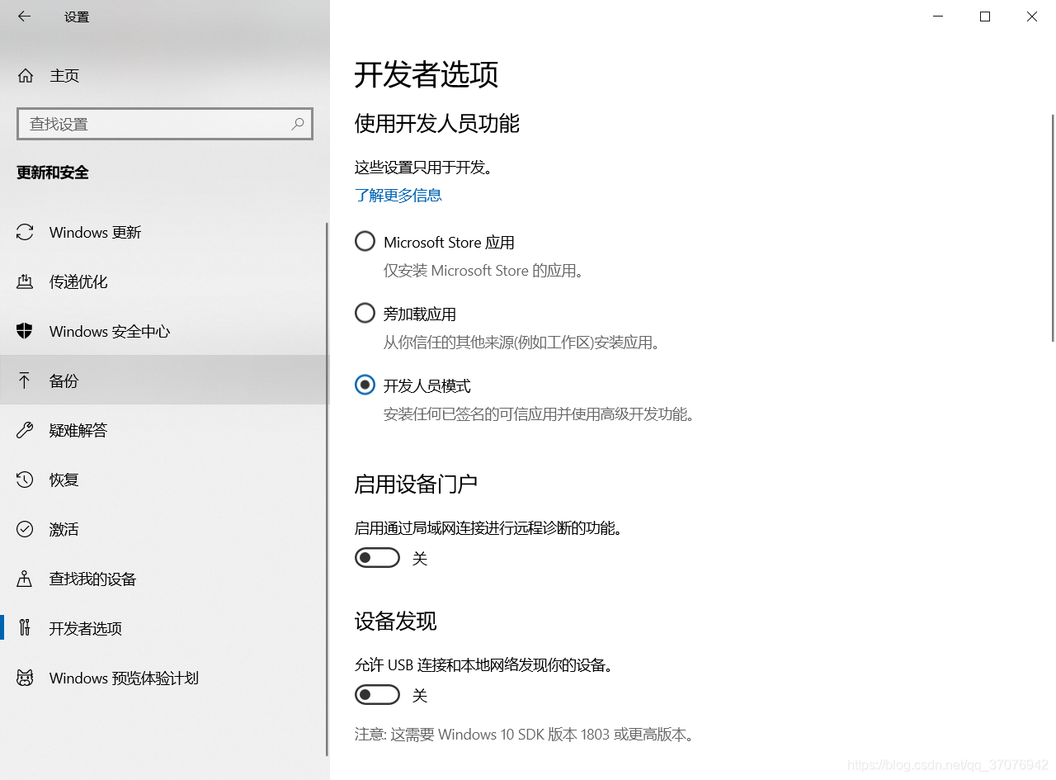Click the back arrow in Settings title bar
Image resolution: width=1056 pixels, height=780 pixels.
click(x=24, y=17)
